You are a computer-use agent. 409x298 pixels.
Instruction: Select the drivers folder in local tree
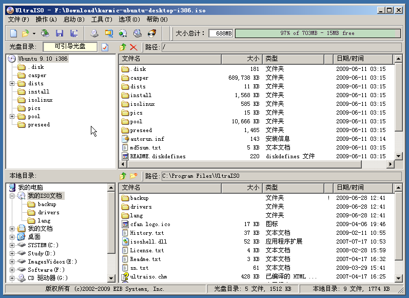pos(49,212)
